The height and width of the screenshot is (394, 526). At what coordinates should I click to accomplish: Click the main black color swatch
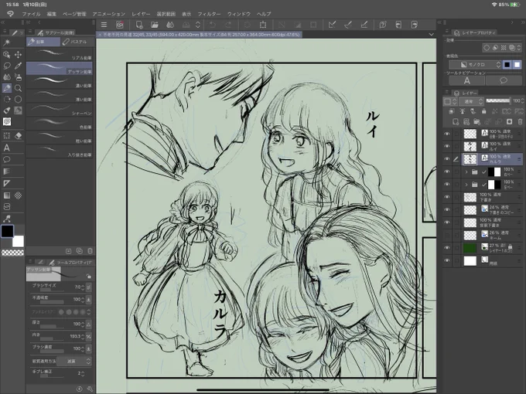[7, 231]
